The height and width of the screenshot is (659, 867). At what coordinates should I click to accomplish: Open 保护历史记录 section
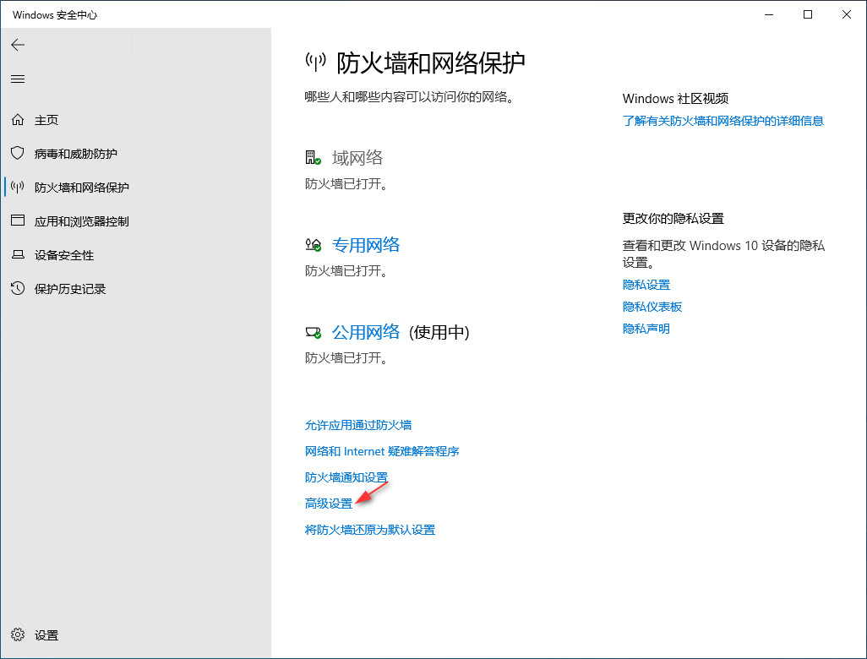click(x=70, y=289)
